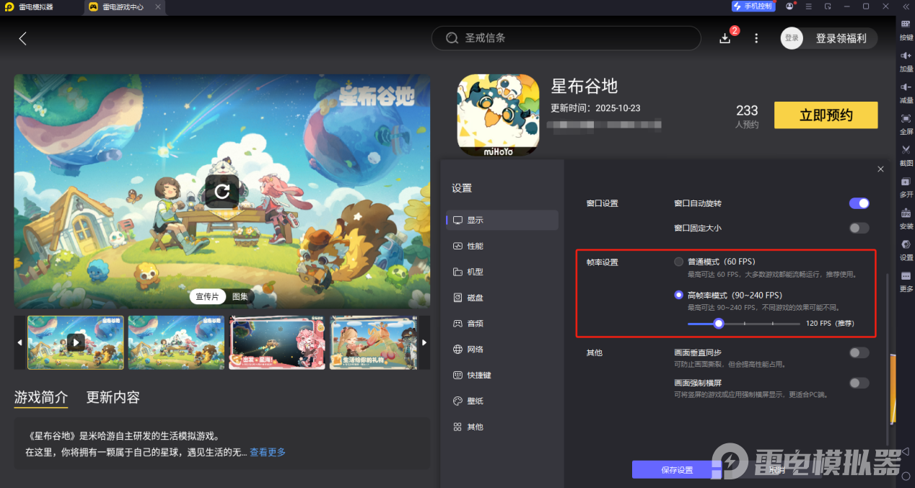Click the right arrow to see more thumbnails

tap(424, 342)
